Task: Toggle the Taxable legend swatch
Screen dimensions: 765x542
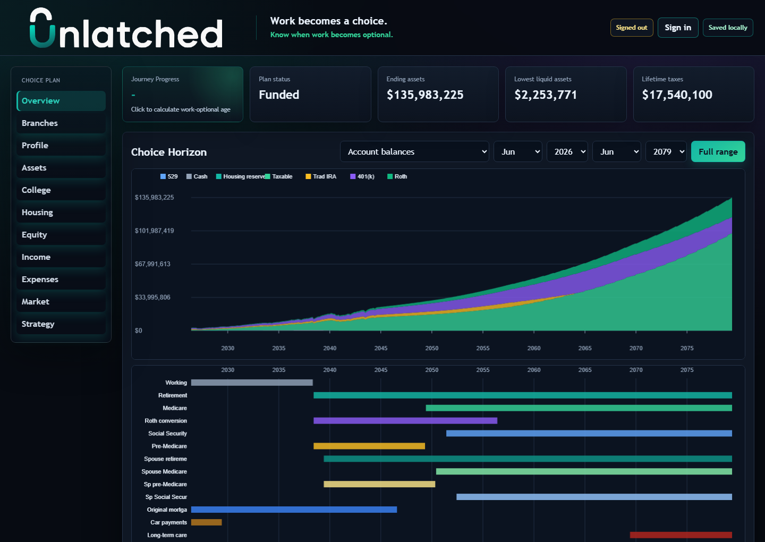Action: coord(268,176)
